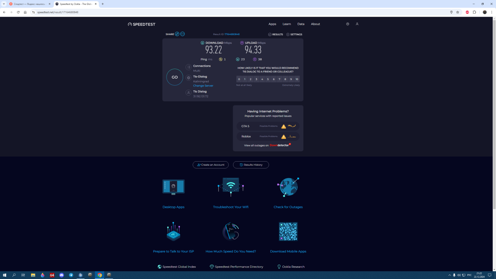Viewport: 496px width, 279px height.
Task: Expand the Learn menu in the header
Action: click(286, 24)
